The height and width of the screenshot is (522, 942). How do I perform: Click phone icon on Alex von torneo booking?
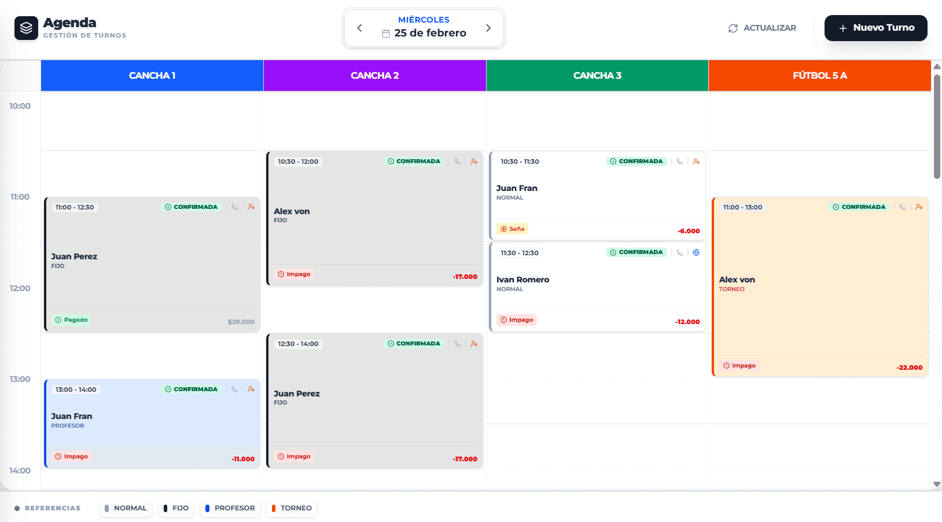point(902,207)
